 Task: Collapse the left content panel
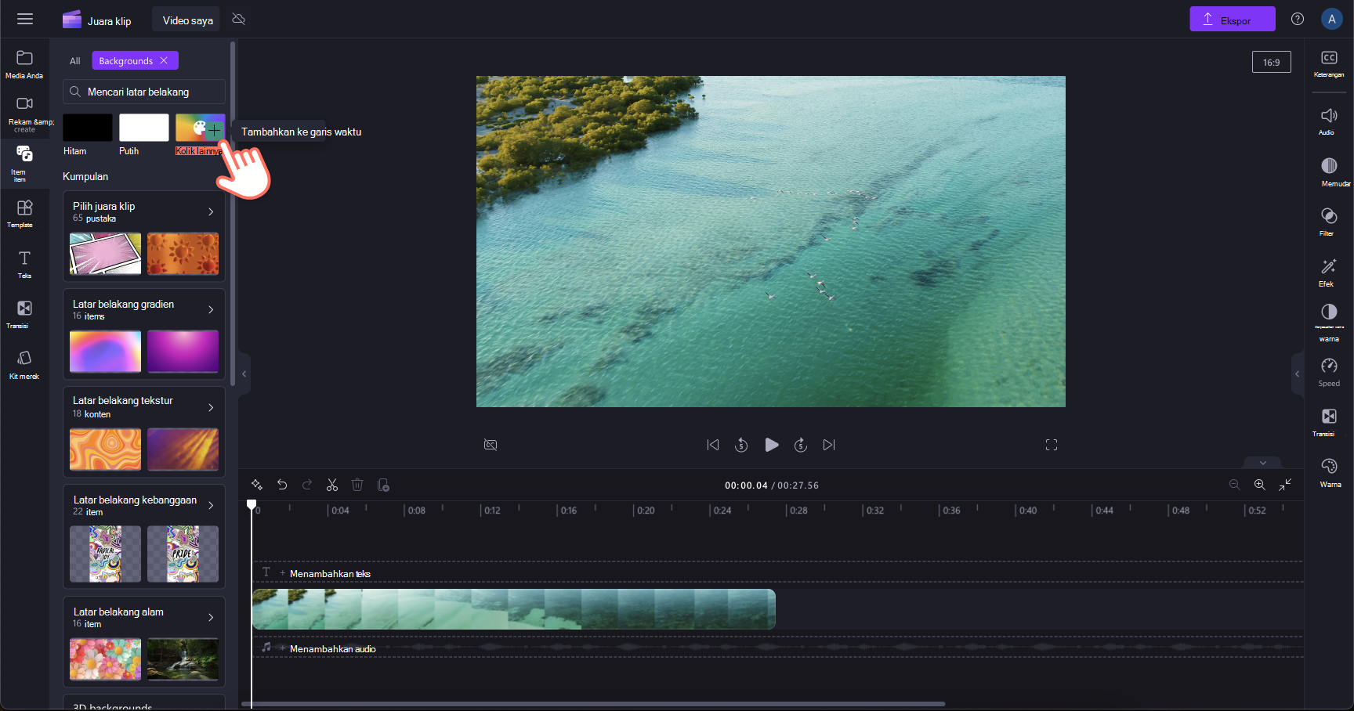point(244,374)
